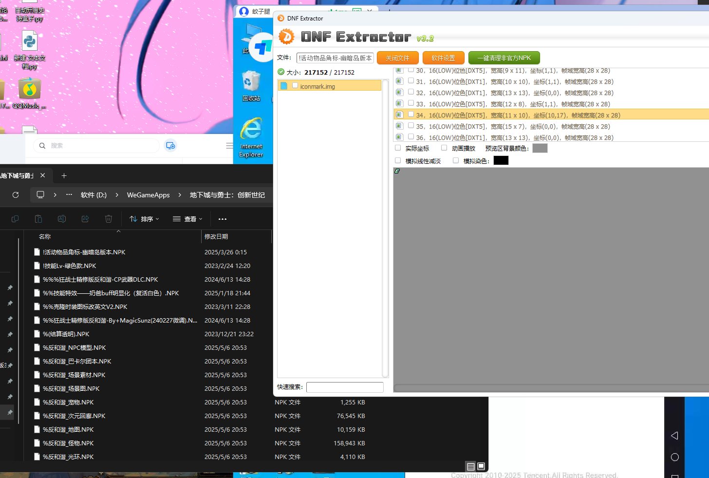Screen dimensions: 709x478
Task: Click the 软件设置 button
Action: pyautogui.click(x=444, y=58)
